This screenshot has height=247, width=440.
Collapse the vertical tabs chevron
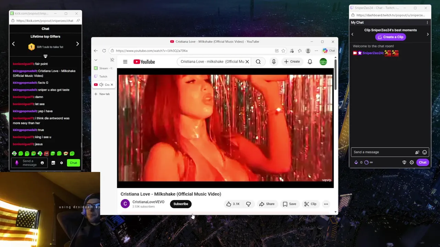click(96, 60)
